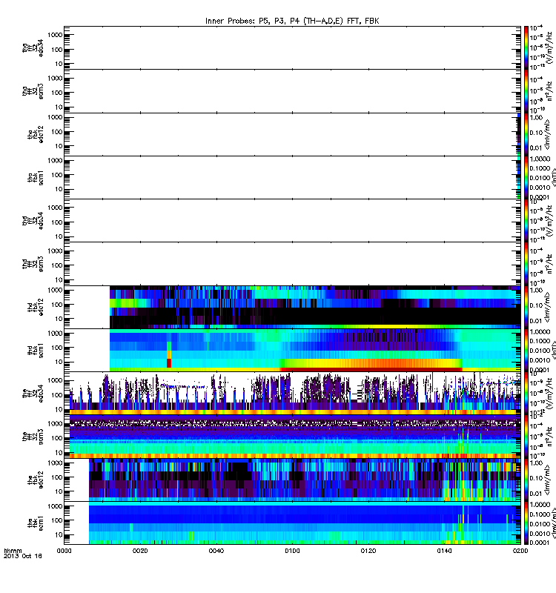
Task: Click the color bar beside thd fbk edc12 panel
Action: coord(526,307)
